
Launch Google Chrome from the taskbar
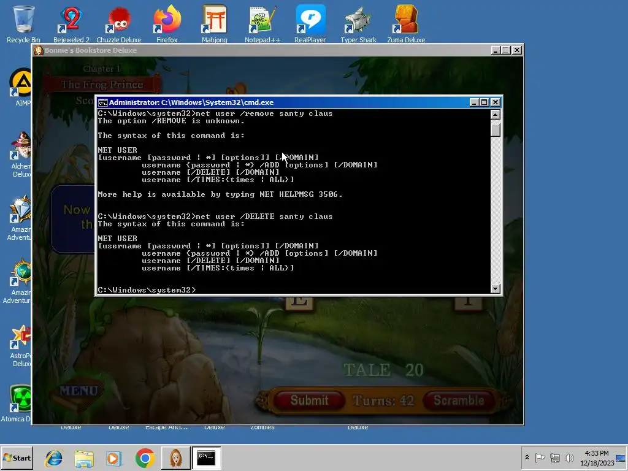click(x=145, y=458)
